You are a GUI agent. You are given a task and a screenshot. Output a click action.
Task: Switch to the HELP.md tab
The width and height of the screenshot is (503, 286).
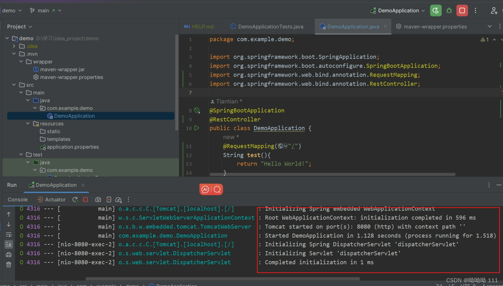pyautogui.click(x=199, y=27)
